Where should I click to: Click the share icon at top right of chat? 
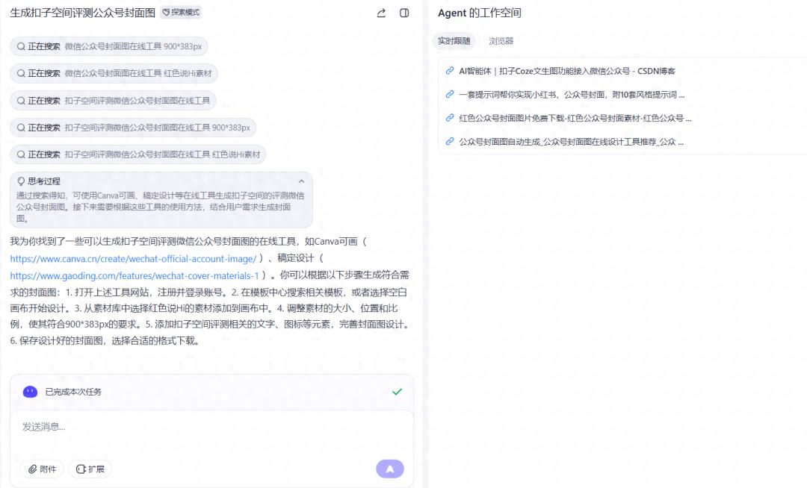pos(381,13)
